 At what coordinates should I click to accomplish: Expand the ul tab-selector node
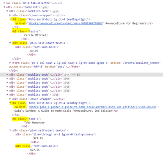tap(4, 3)
